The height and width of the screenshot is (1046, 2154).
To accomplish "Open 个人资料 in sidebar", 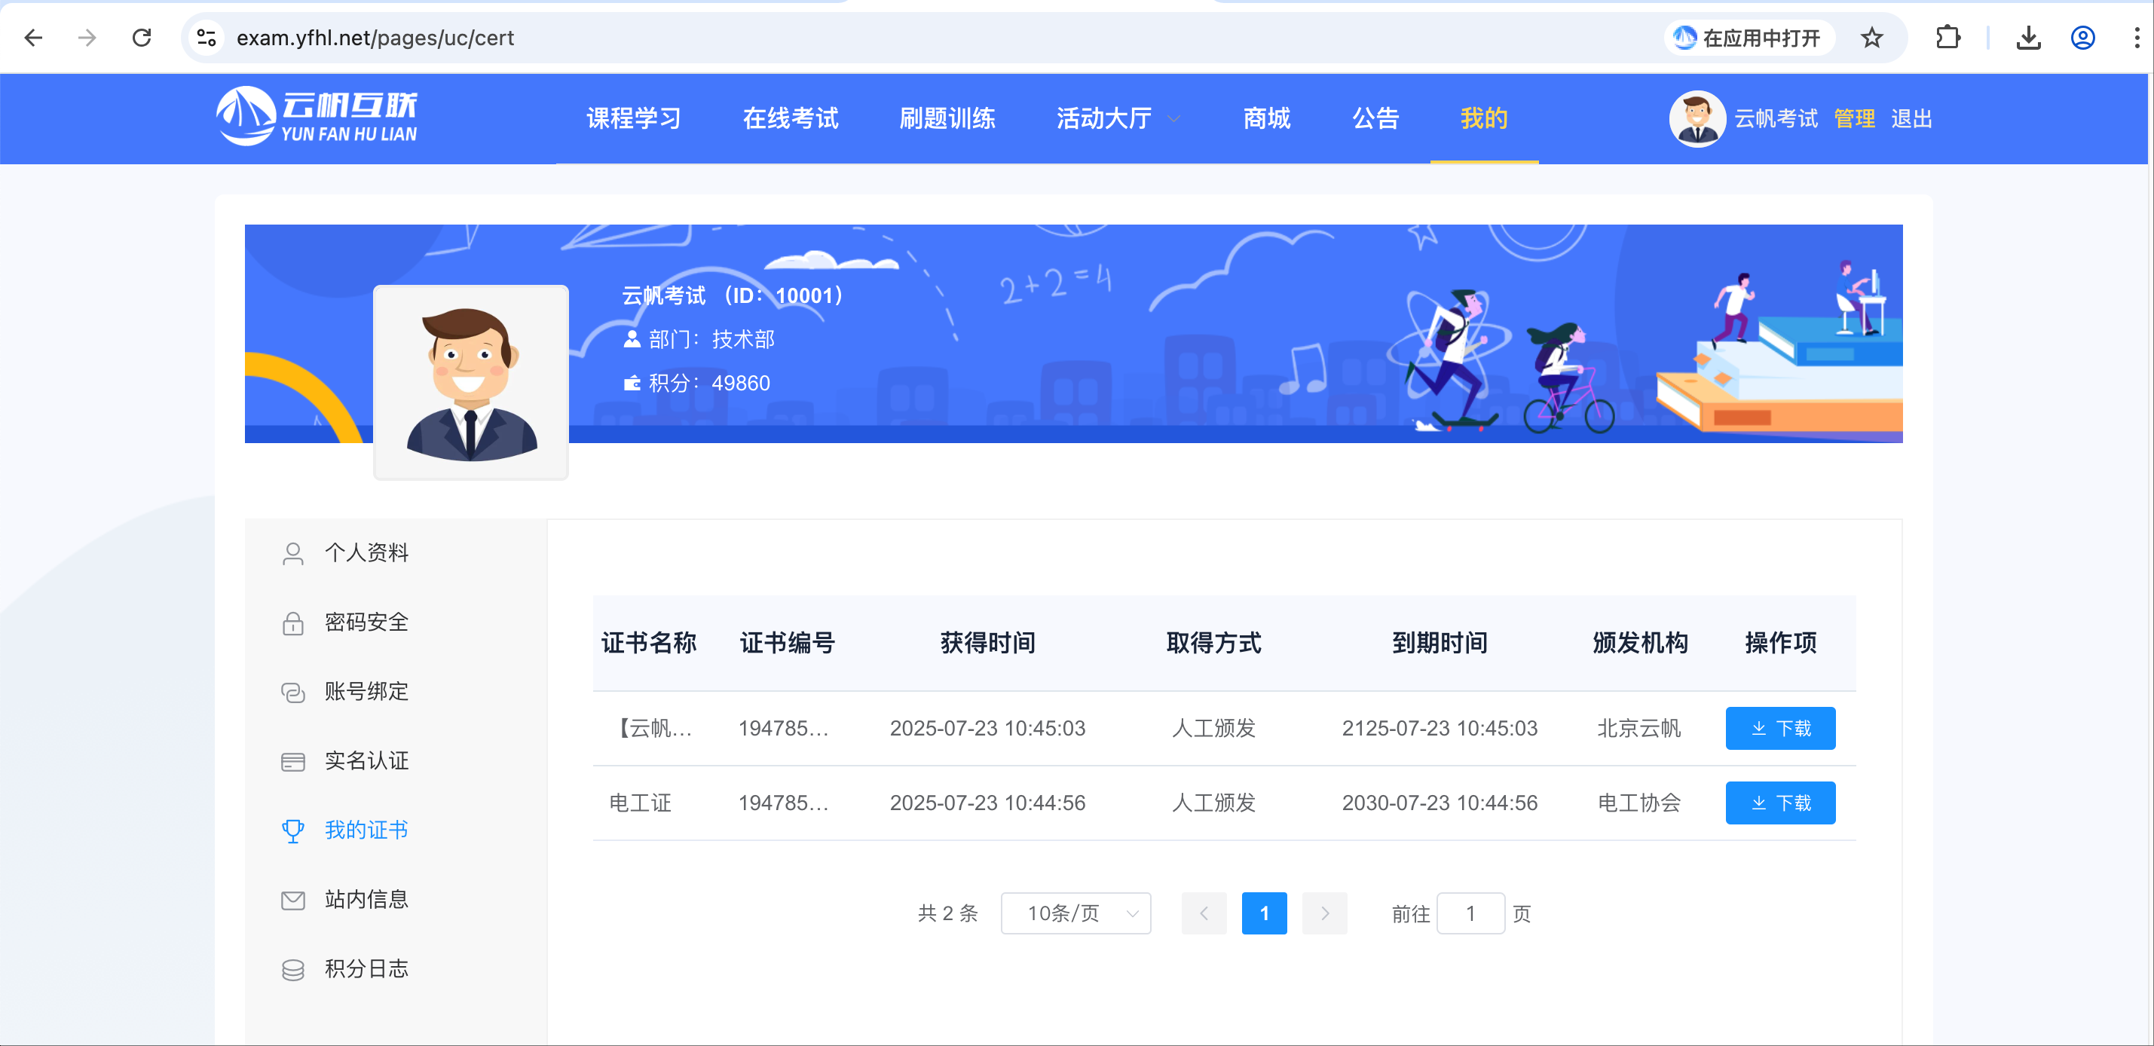I will click(x=366, y=552).
